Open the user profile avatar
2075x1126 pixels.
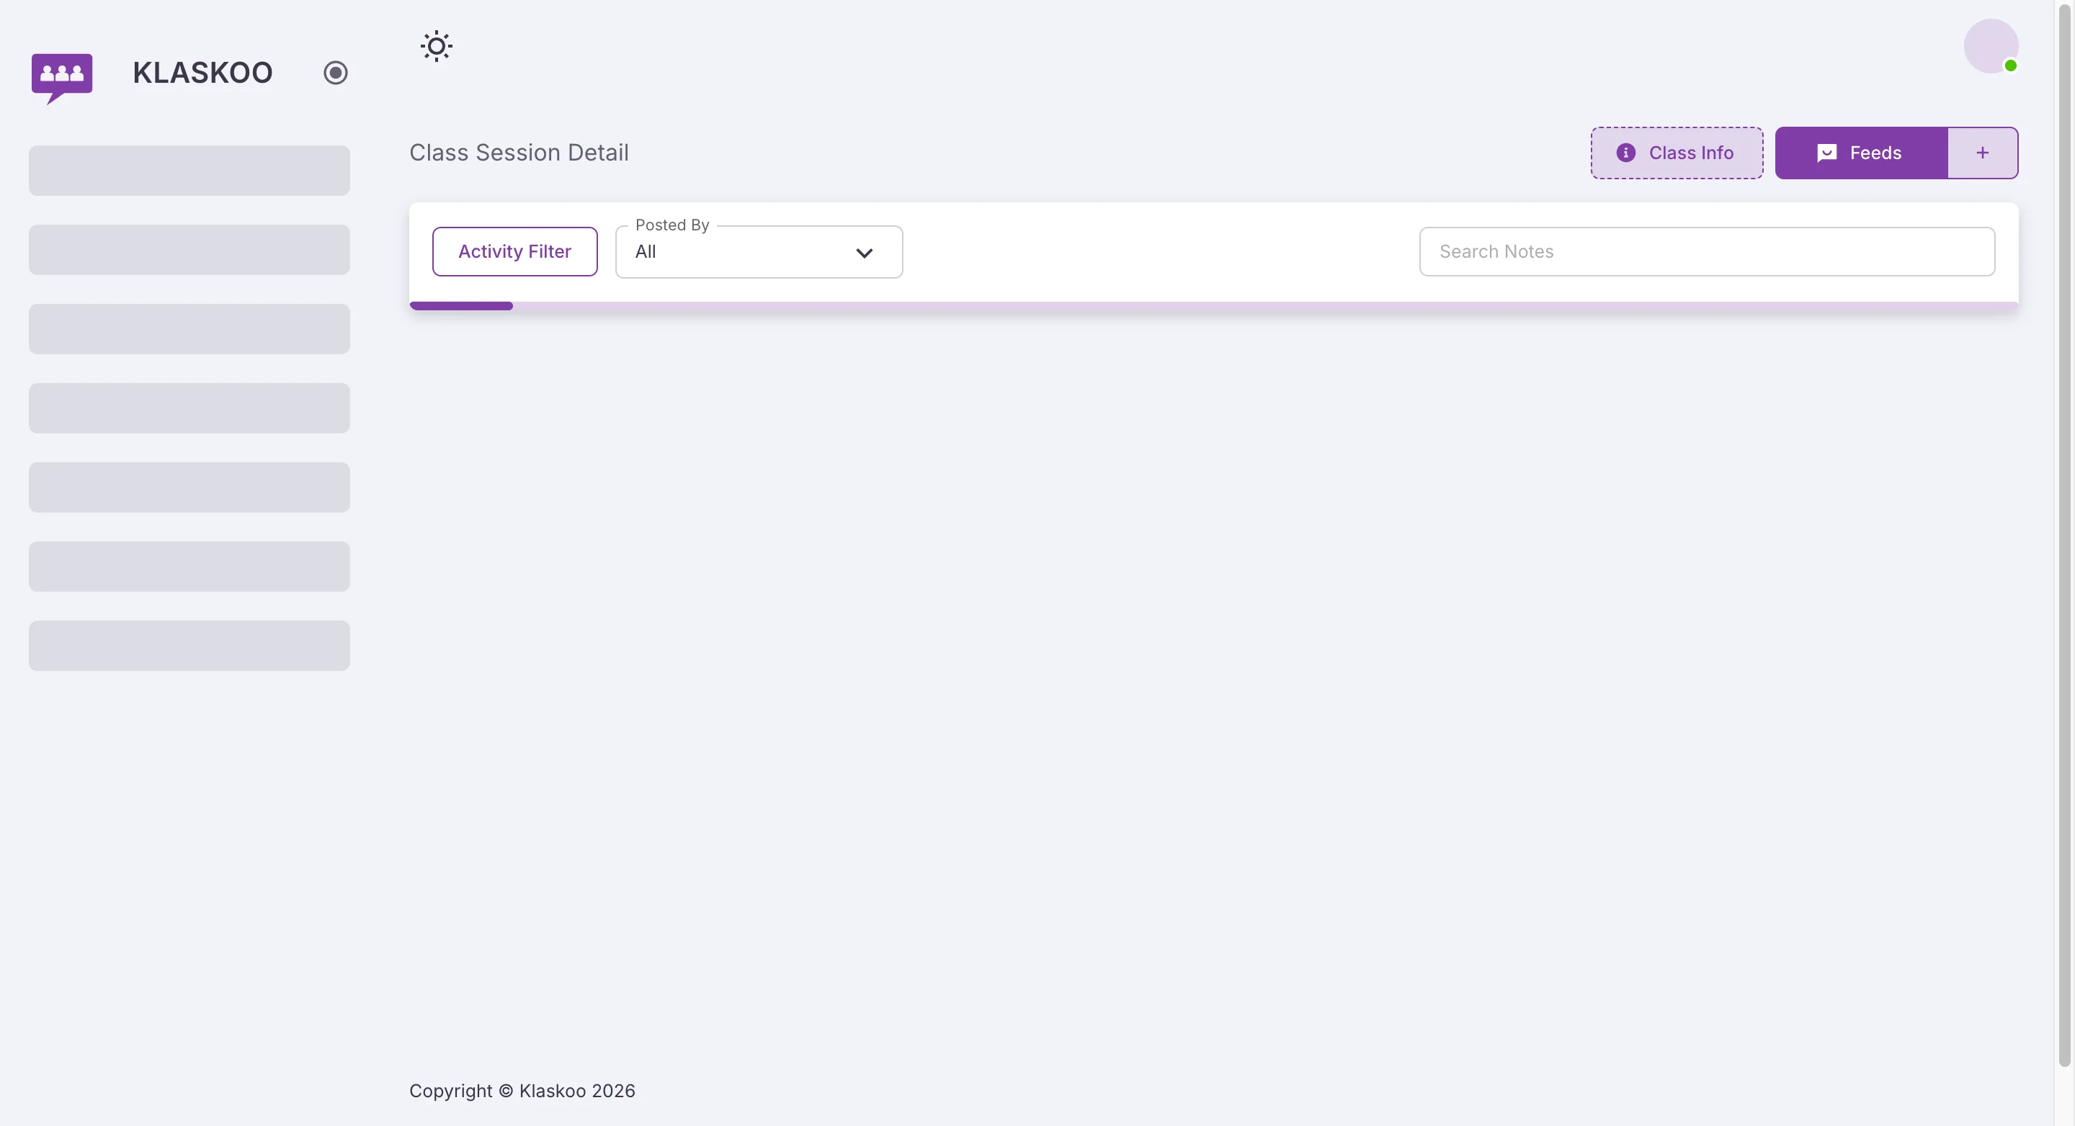point(1991,46)
